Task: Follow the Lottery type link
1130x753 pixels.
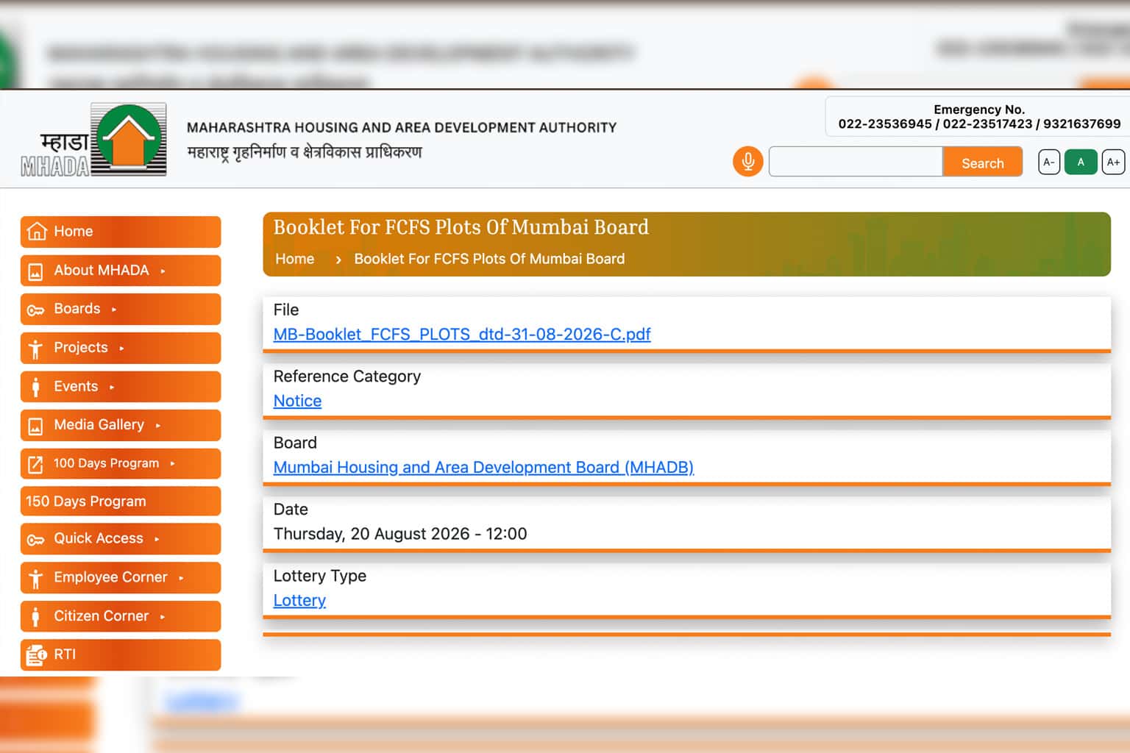Action: click(299, 600)
